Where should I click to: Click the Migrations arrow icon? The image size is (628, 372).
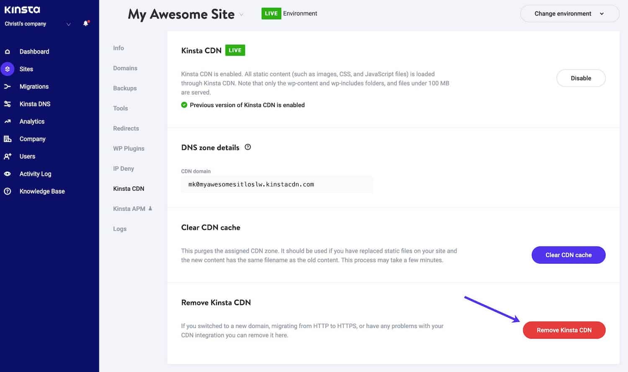point(8,87)
